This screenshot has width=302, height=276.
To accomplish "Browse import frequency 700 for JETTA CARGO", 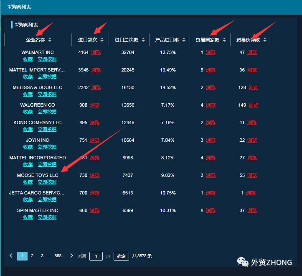I will (95, 193).
